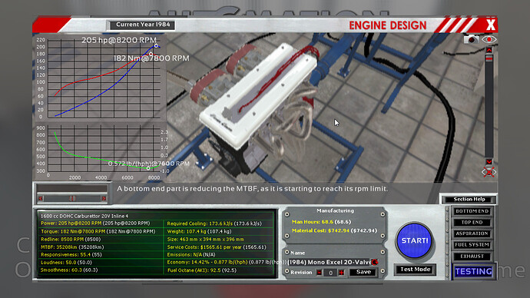This screenshot has height=298, width=530.
Task: Click the Test Mode button
Action: click(x=415, y=270)
